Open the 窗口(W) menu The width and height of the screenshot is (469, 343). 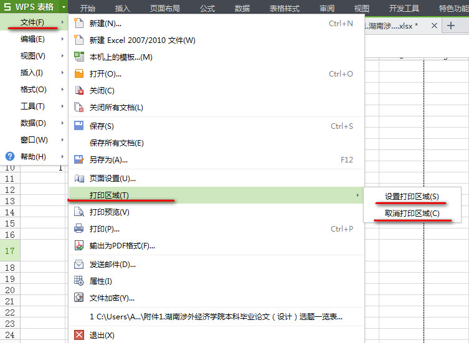click(34, 139)
